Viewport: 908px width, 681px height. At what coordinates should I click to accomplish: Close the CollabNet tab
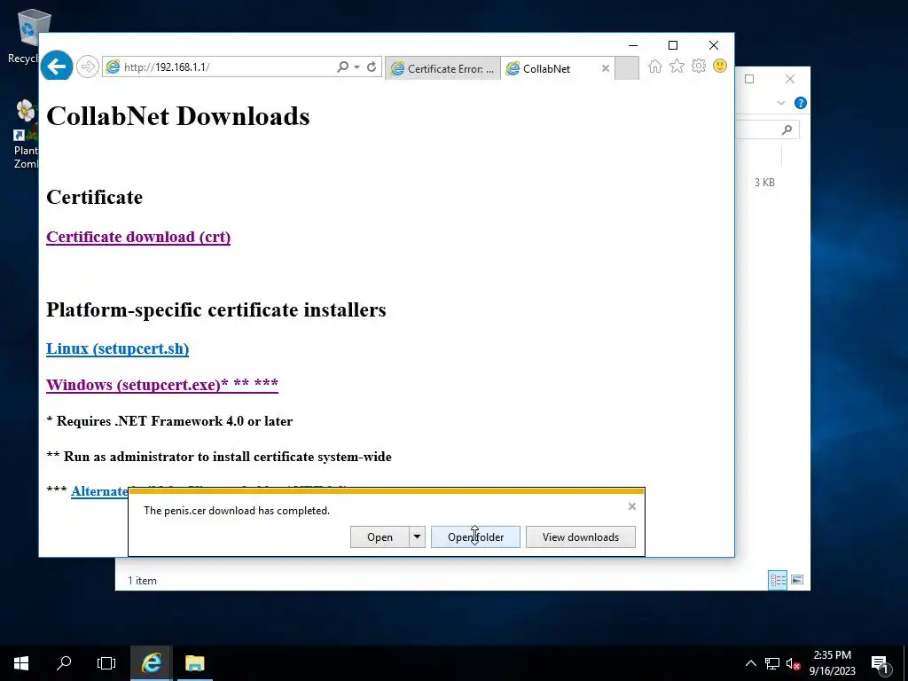(x=605, y=68)
